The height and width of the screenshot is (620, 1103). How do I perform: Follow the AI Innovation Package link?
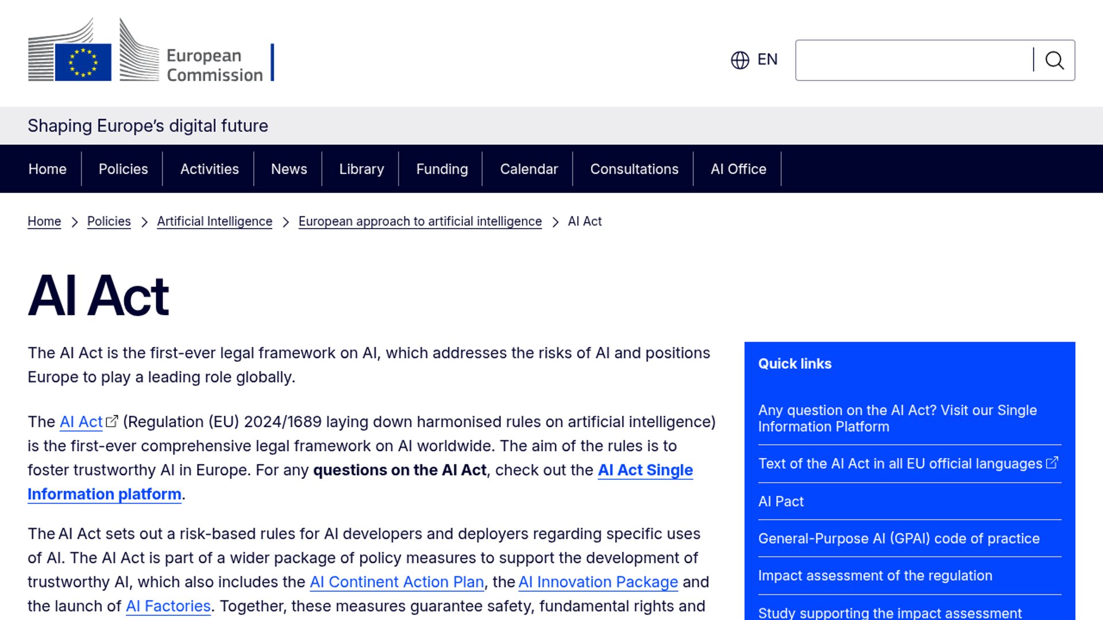click(x=598, y=582)
